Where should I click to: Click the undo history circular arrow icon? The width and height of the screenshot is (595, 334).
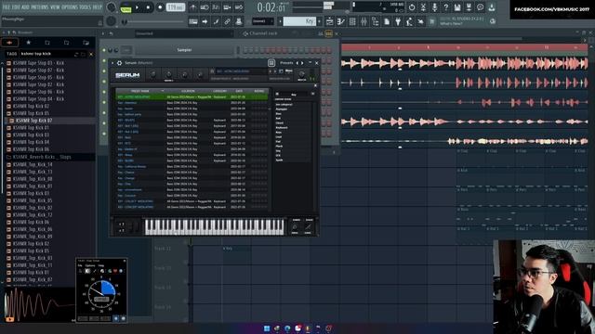[412, 7]
